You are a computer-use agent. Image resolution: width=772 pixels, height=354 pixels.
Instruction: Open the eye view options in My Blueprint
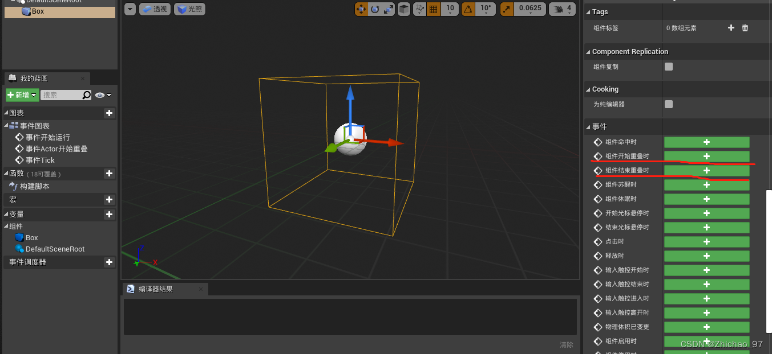point(103,95)
